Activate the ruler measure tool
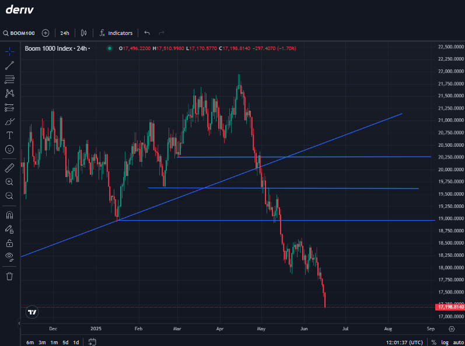 [9, 168]
